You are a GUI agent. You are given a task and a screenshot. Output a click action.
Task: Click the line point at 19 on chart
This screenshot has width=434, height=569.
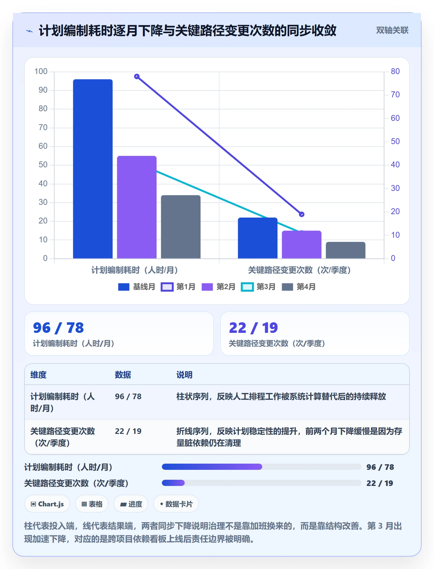pyautogui.click(x=302, y=214)
